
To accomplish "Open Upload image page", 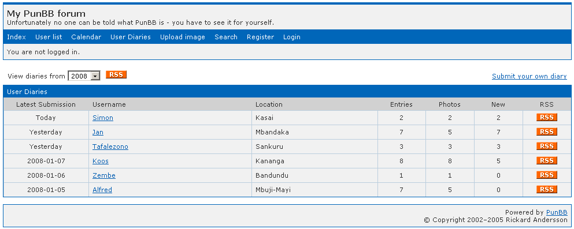I will pyautogui.click(x=183, y=37).
